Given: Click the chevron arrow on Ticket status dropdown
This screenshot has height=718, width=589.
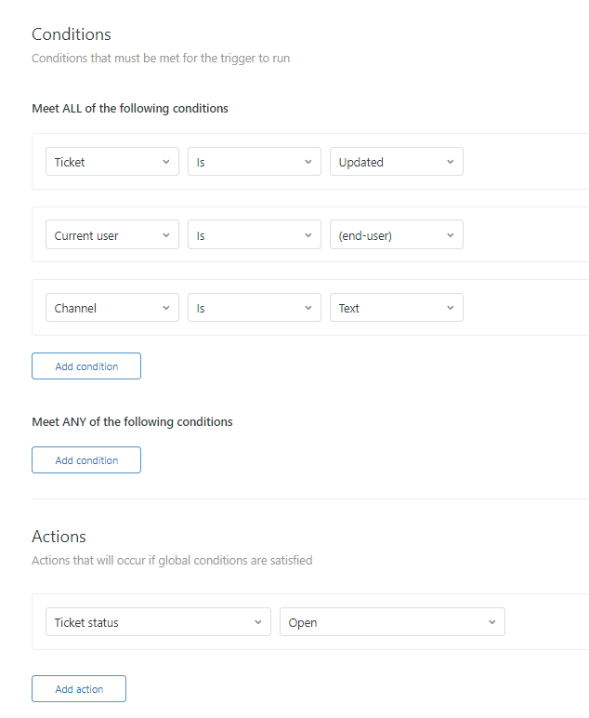Looking at the screenshot, I should [258, 622].
